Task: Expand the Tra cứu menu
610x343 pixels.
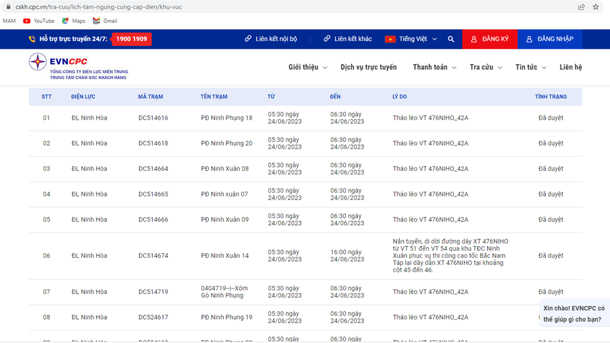Action: (485, 67)
